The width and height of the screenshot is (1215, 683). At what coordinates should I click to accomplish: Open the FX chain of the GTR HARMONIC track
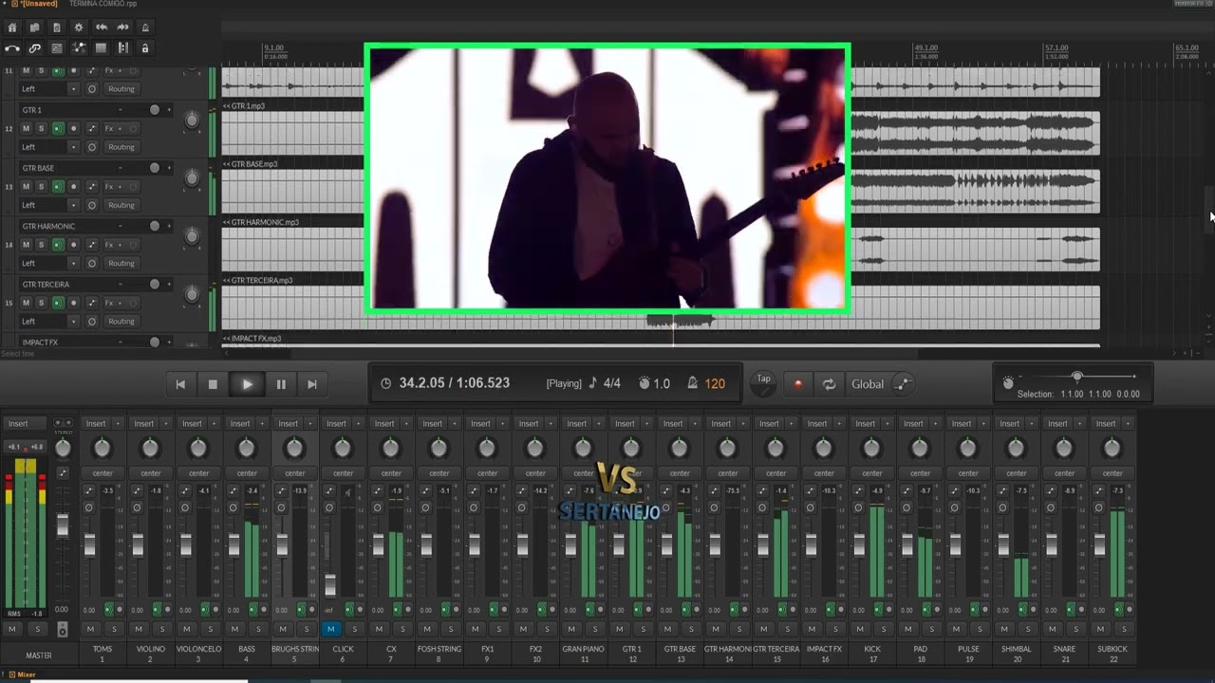109,245
